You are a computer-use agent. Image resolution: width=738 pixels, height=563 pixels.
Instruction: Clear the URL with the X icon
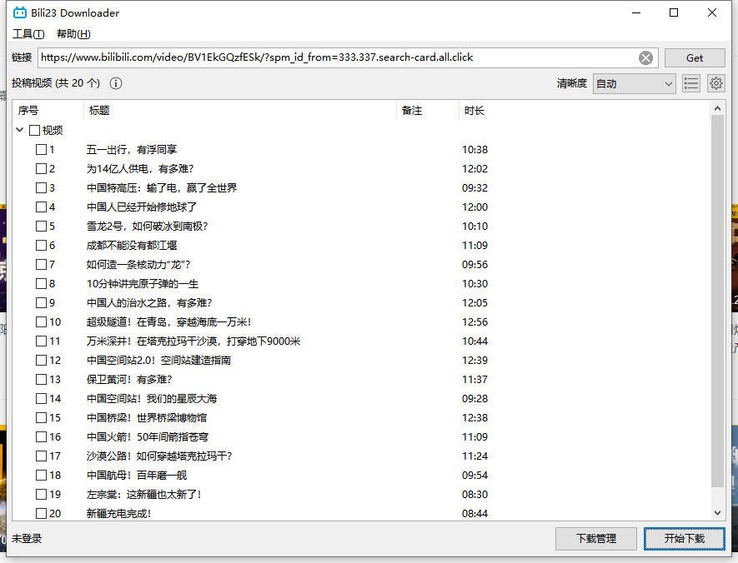pos(646,57)
